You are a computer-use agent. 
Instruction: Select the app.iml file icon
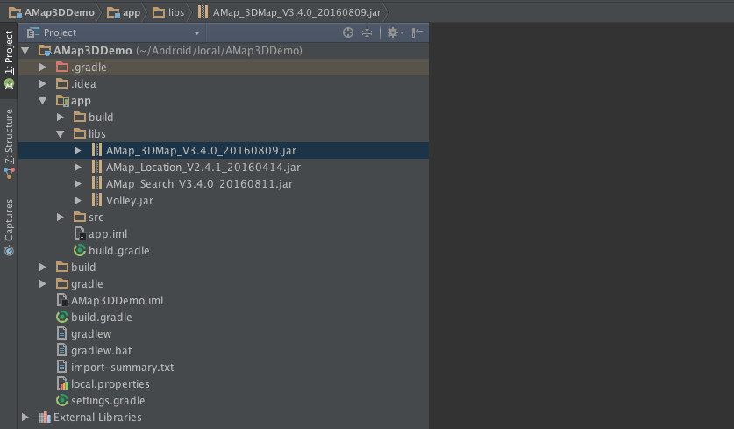pyautogui.click(x=80, y=233)
